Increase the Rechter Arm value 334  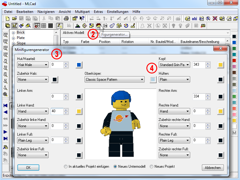coord(208,95)
